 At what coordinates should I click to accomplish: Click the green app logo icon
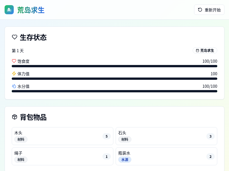9,10
